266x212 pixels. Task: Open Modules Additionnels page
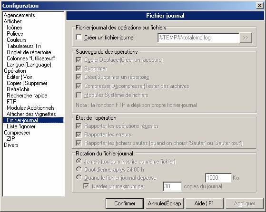[30, 108]
